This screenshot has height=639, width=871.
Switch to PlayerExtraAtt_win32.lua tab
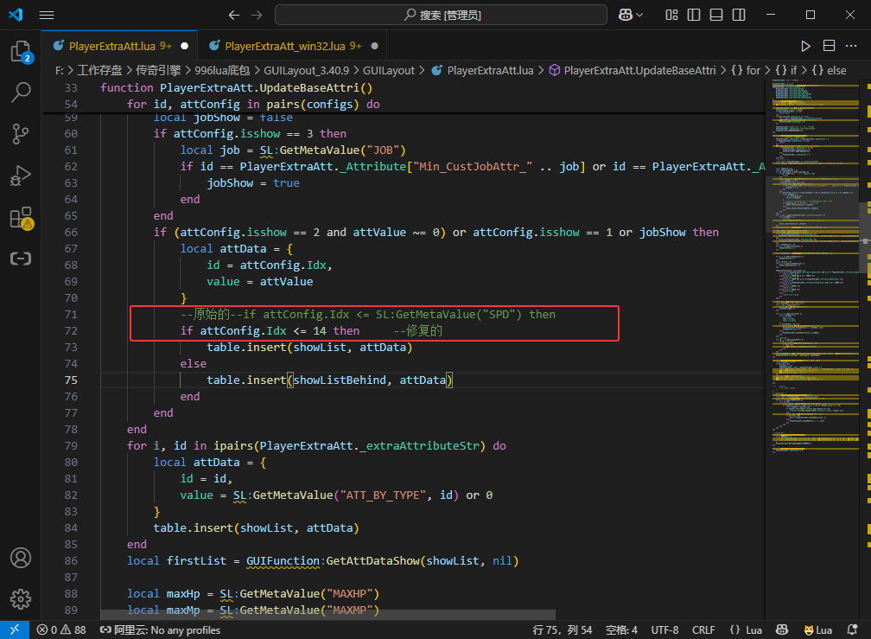pyautogui.click(x=284, y=46)
